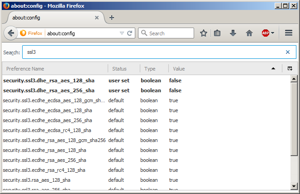This screenshot has width=300, height=194.
Task: Open the URL bar history dropdown
Action: click(121, 33)
